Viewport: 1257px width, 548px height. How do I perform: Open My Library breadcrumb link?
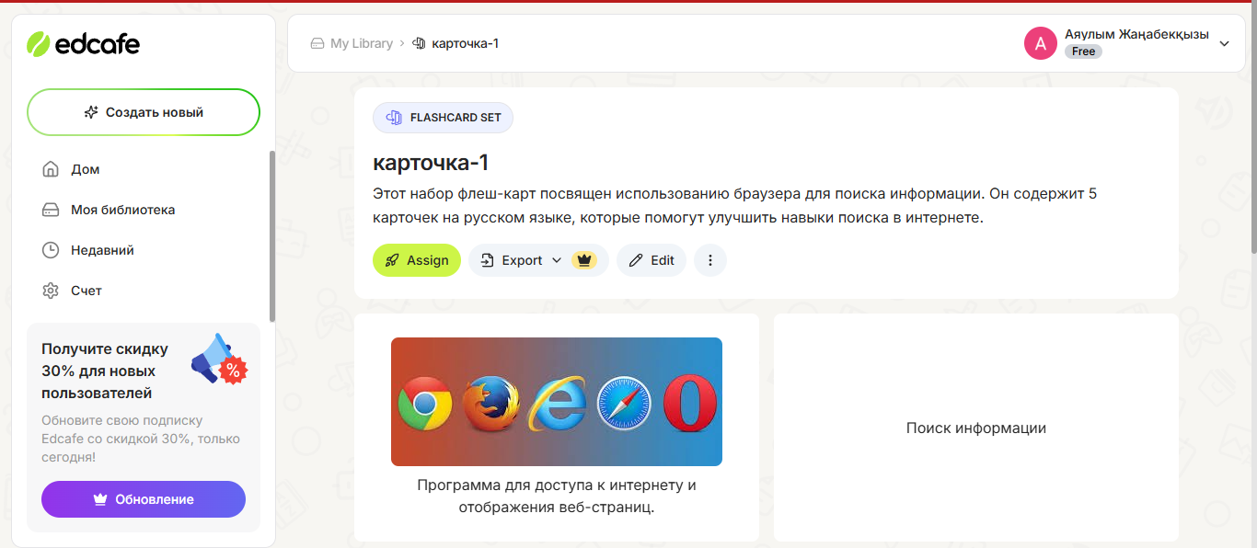(x=362, y=43)
